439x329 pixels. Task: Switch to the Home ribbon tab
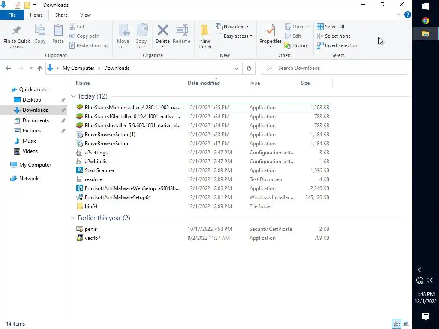click(x=36, y=15)
